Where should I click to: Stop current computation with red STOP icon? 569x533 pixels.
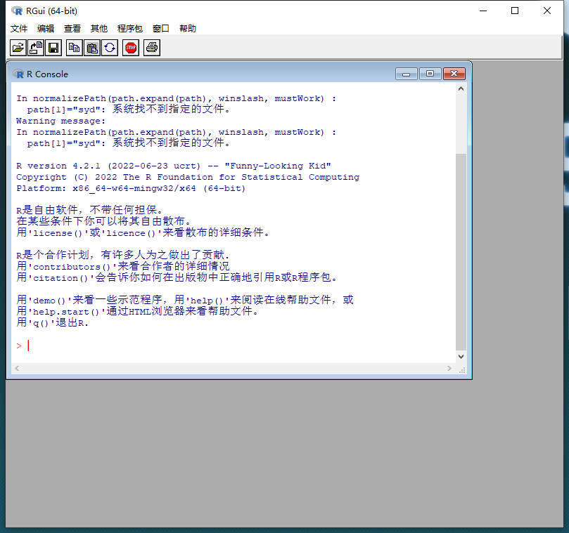point(131,48)
